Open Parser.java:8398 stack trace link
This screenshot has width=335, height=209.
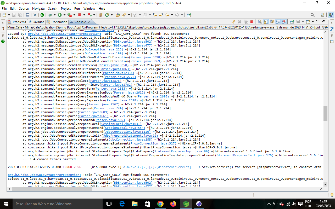146,57
